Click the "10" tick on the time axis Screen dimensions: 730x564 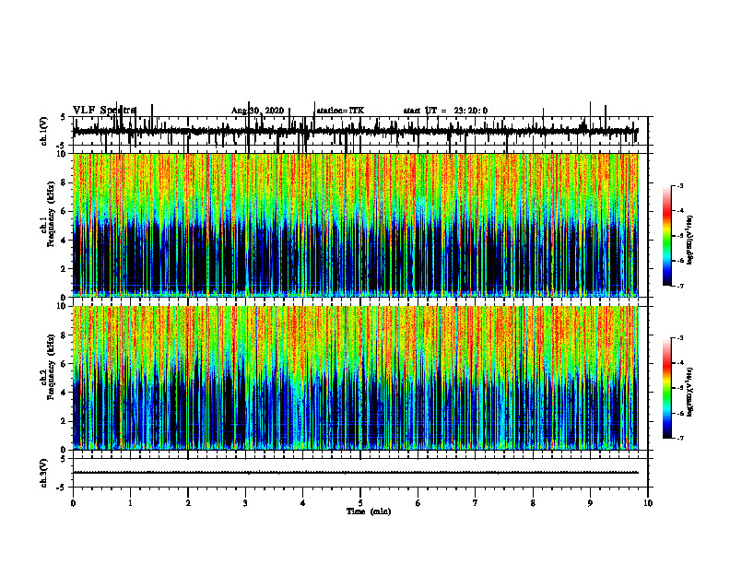648,503
